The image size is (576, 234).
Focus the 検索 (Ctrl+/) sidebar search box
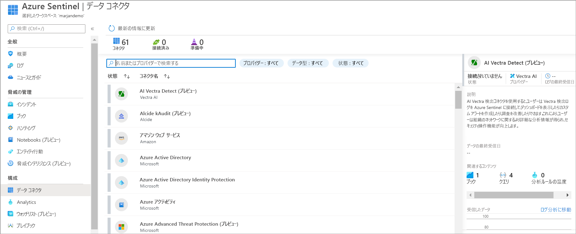[47, 29]
